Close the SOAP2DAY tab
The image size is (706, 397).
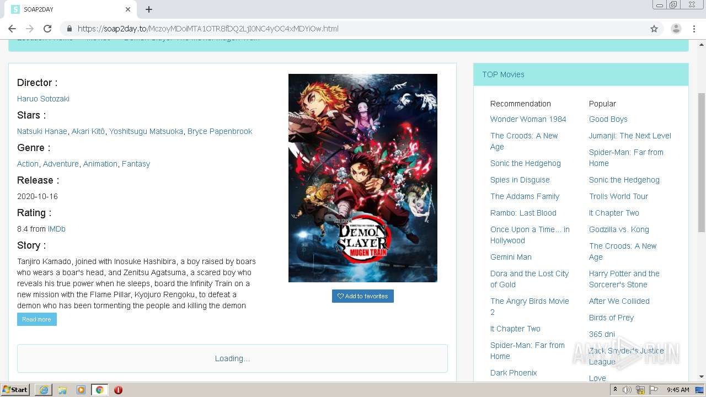128,9
